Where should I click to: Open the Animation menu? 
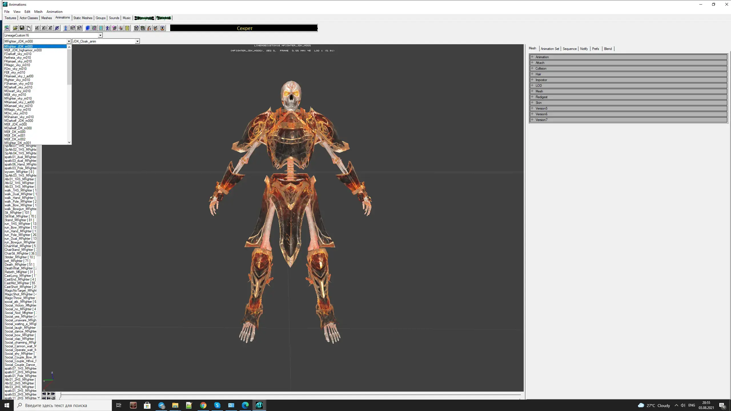(x=54, y=12)
